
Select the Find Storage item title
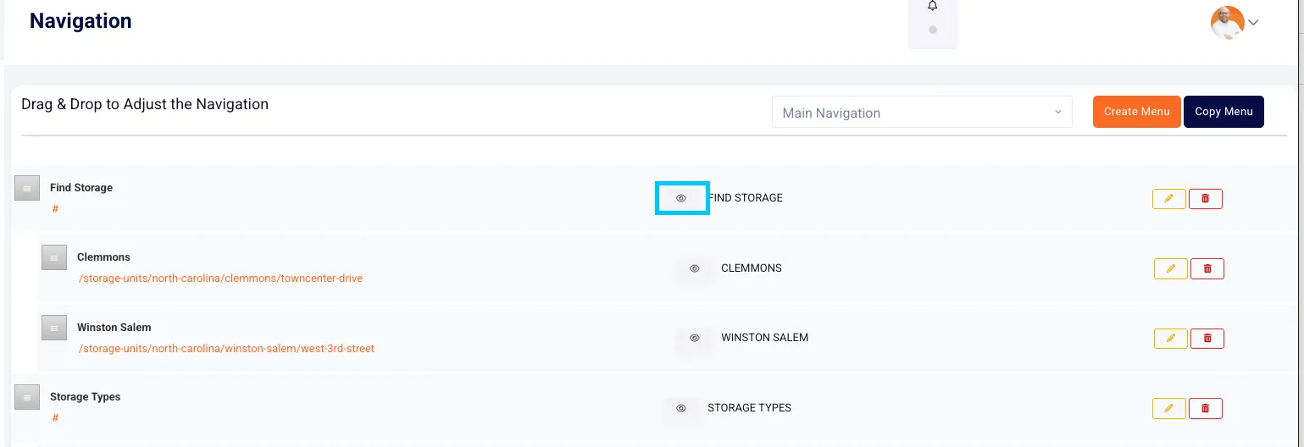[x=81, y=188]
